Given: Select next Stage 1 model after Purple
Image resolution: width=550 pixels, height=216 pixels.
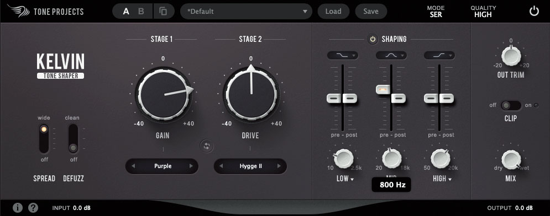Looking at the screenshot, I should [x=191, y=166].
